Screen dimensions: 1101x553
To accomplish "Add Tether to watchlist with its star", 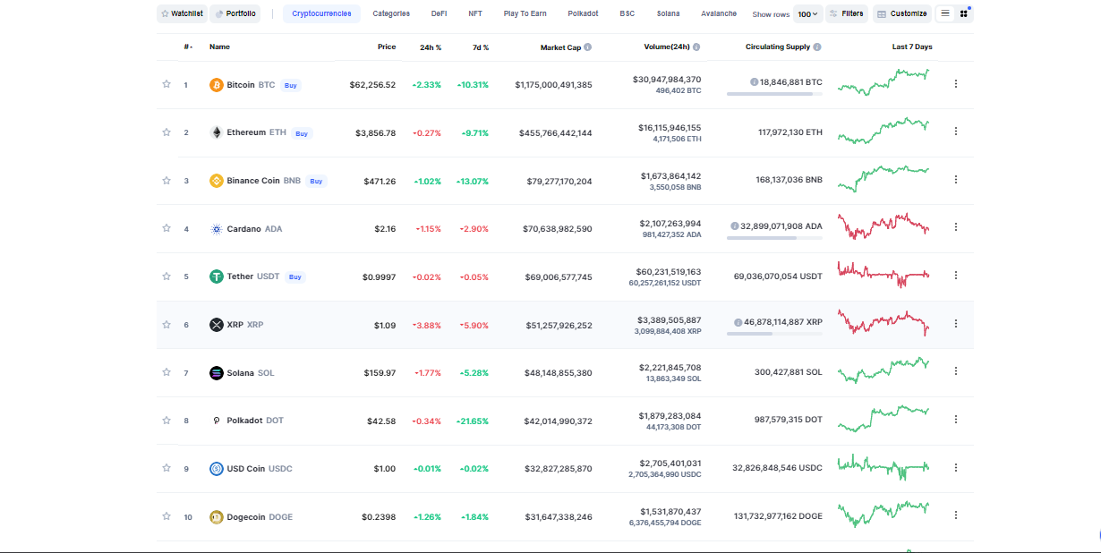I will point(166,276).
